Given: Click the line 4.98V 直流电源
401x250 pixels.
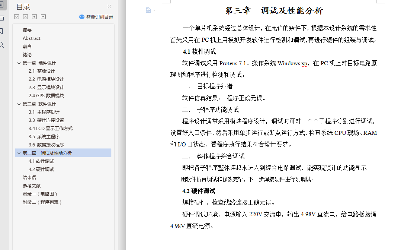Looking at the screenshot, I should pos(192,226).
